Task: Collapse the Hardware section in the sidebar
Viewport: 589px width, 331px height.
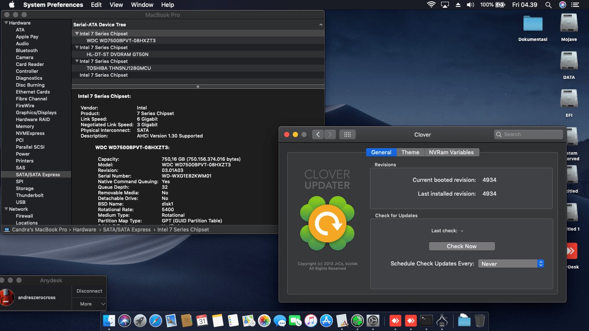Action: click(x=6, y=23)
